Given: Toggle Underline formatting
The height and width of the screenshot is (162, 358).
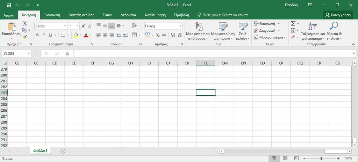Looking at the screenshot, I should pyautogui.click(x=50, y=35).
